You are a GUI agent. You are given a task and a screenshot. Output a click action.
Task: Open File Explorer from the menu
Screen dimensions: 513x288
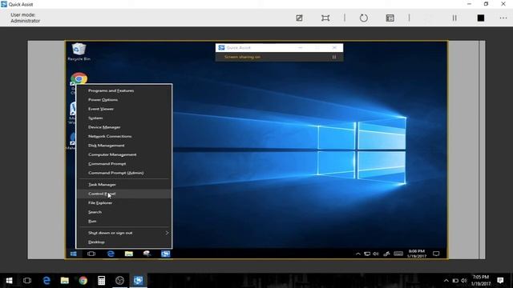(x=124, y=202)
